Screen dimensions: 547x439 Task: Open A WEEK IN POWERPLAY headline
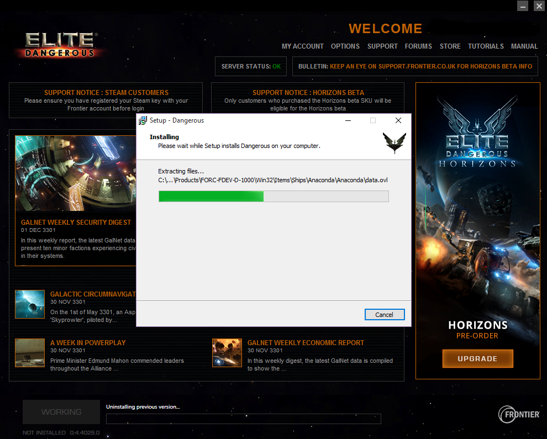tap(88, 343)
